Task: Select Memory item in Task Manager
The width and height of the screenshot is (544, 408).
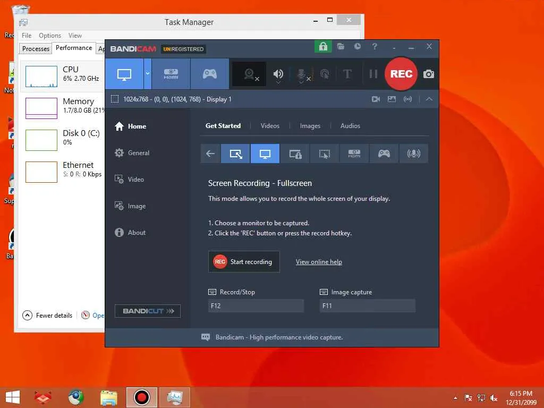Action: click(63, 108)
